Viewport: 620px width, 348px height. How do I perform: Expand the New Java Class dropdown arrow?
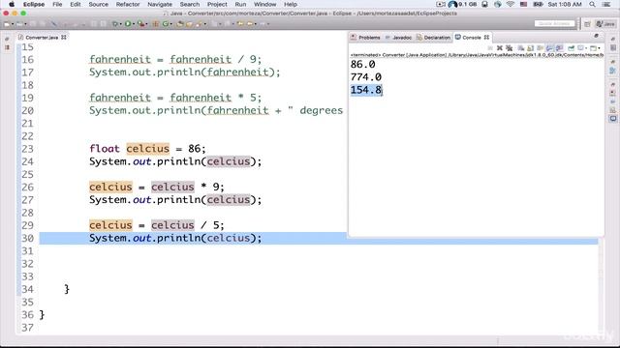pos(170,24)
